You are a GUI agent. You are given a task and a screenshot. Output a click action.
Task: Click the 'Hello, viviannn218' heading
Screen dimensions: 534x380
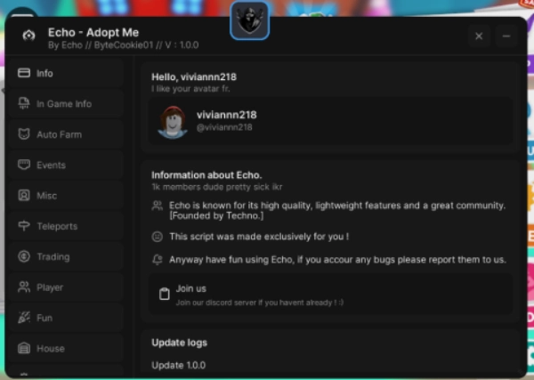coord(194,77)
